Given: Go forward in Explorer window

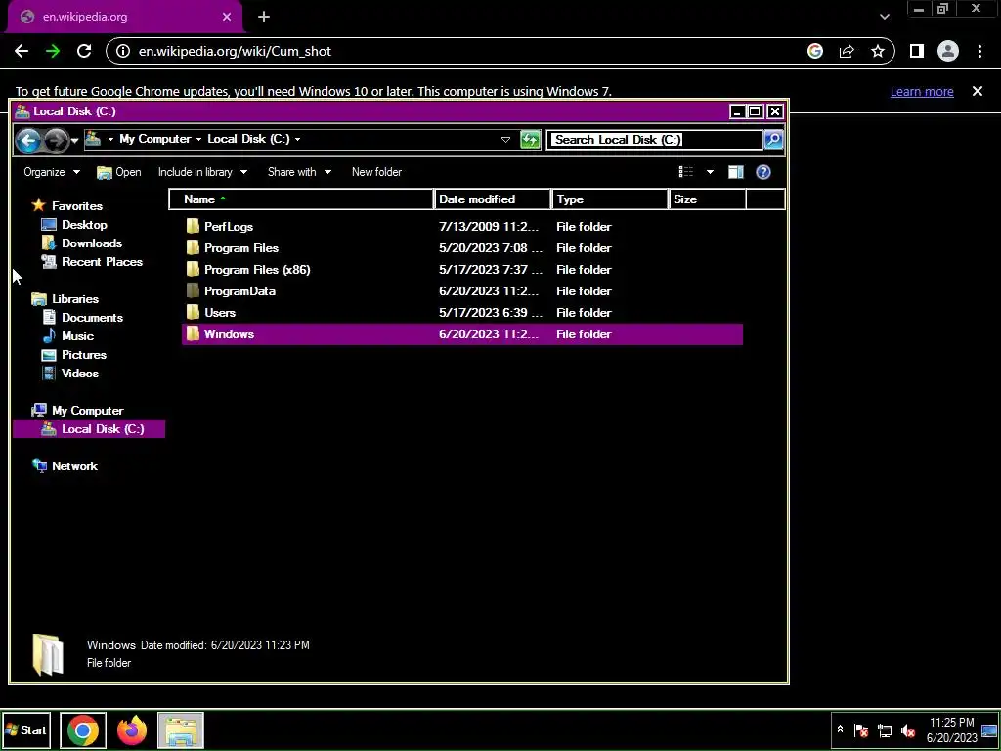Looking at the screenshot, I should tap(56, 140).
